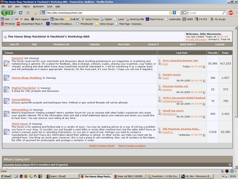
Task: Open history dropdown next to forward button
Action: point(15,13)
